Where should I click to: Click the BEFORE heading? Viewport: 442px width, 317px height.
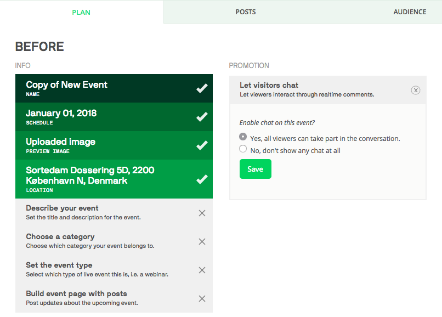point(39,47)
